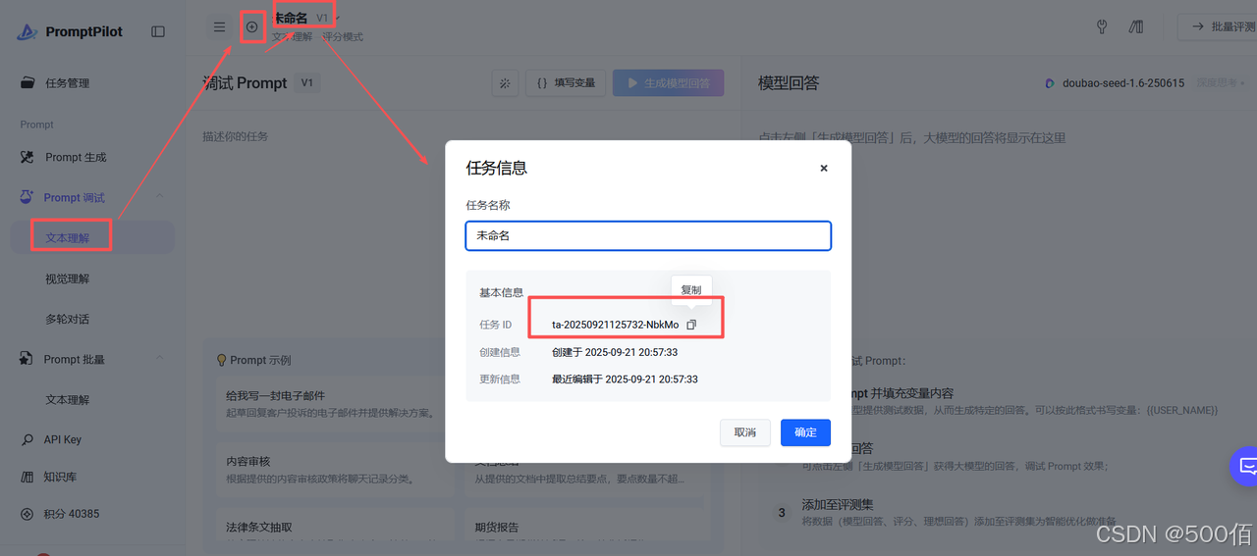Click the V1 badge beside 调试 Prompt

coord(306,83)
